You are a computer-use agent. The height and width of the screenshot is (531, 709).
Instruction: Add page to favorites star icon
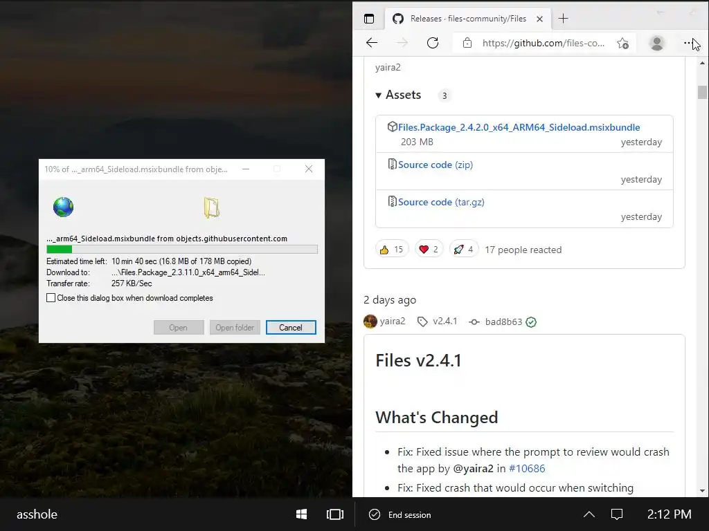(x=622, y=43)
